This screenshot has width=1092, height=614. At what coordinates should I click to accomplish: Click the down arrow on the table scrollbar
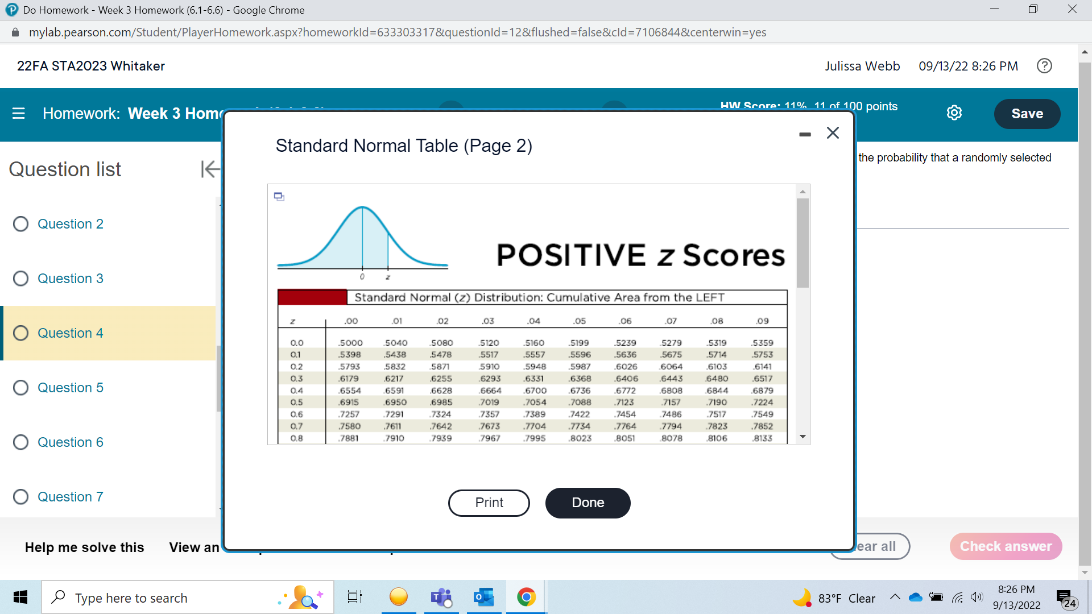coord(803,437)
